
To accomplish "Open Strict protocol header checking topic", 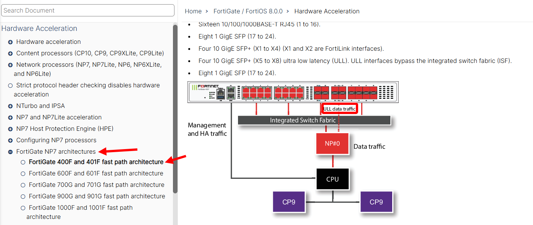I will (87, 90).
